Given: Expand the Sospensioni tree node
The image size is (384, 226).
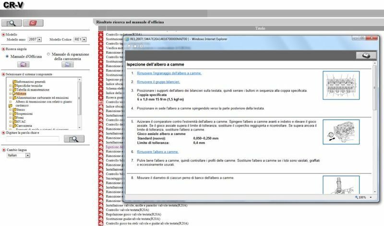Looking at the screenshot, I should pyautogui.click(x=10, y=114).
